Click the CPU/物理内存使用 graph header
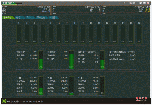 pos(43,7)
